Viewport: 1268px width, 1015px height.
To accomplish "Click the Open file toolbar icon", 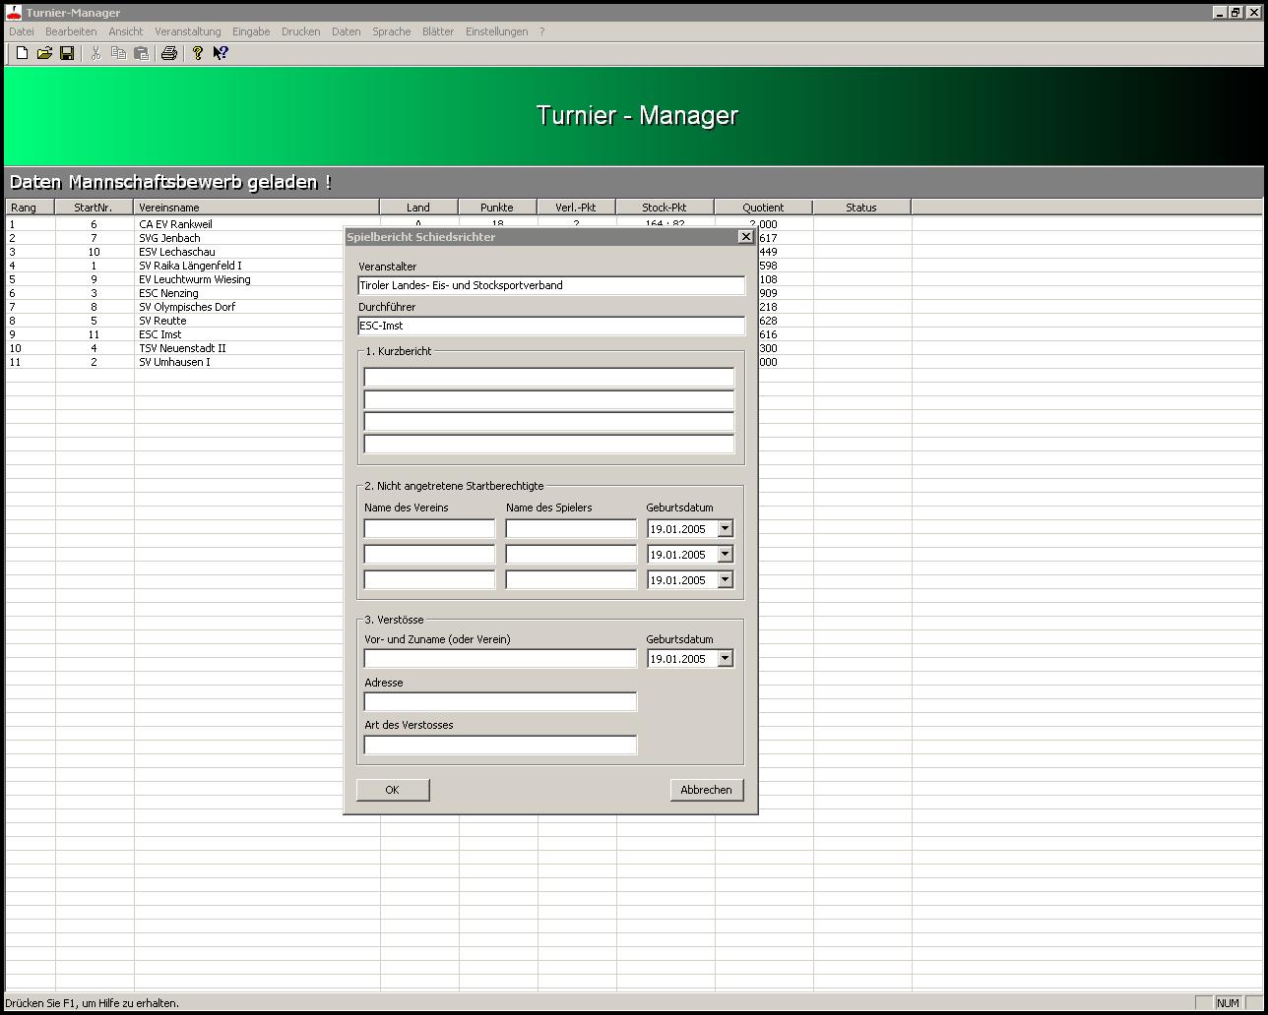I will coord(44,53).
